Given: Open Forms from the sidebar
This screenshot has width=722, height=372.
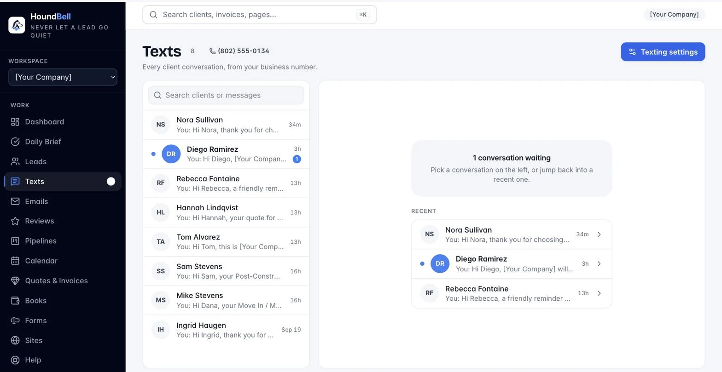Looking at the screenshot, I should click(x=63, y=320).
